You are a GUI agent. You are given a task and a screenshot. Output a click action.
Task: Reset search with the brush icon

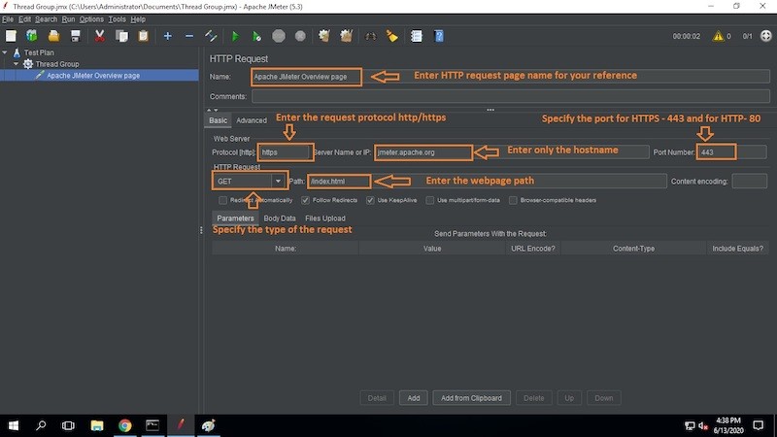pos(392,36)
